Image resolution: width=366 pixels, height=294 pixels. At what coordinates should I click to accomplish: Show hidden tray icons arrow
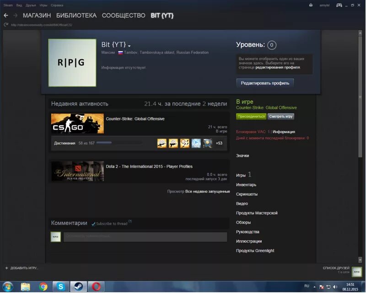point(314,287)
